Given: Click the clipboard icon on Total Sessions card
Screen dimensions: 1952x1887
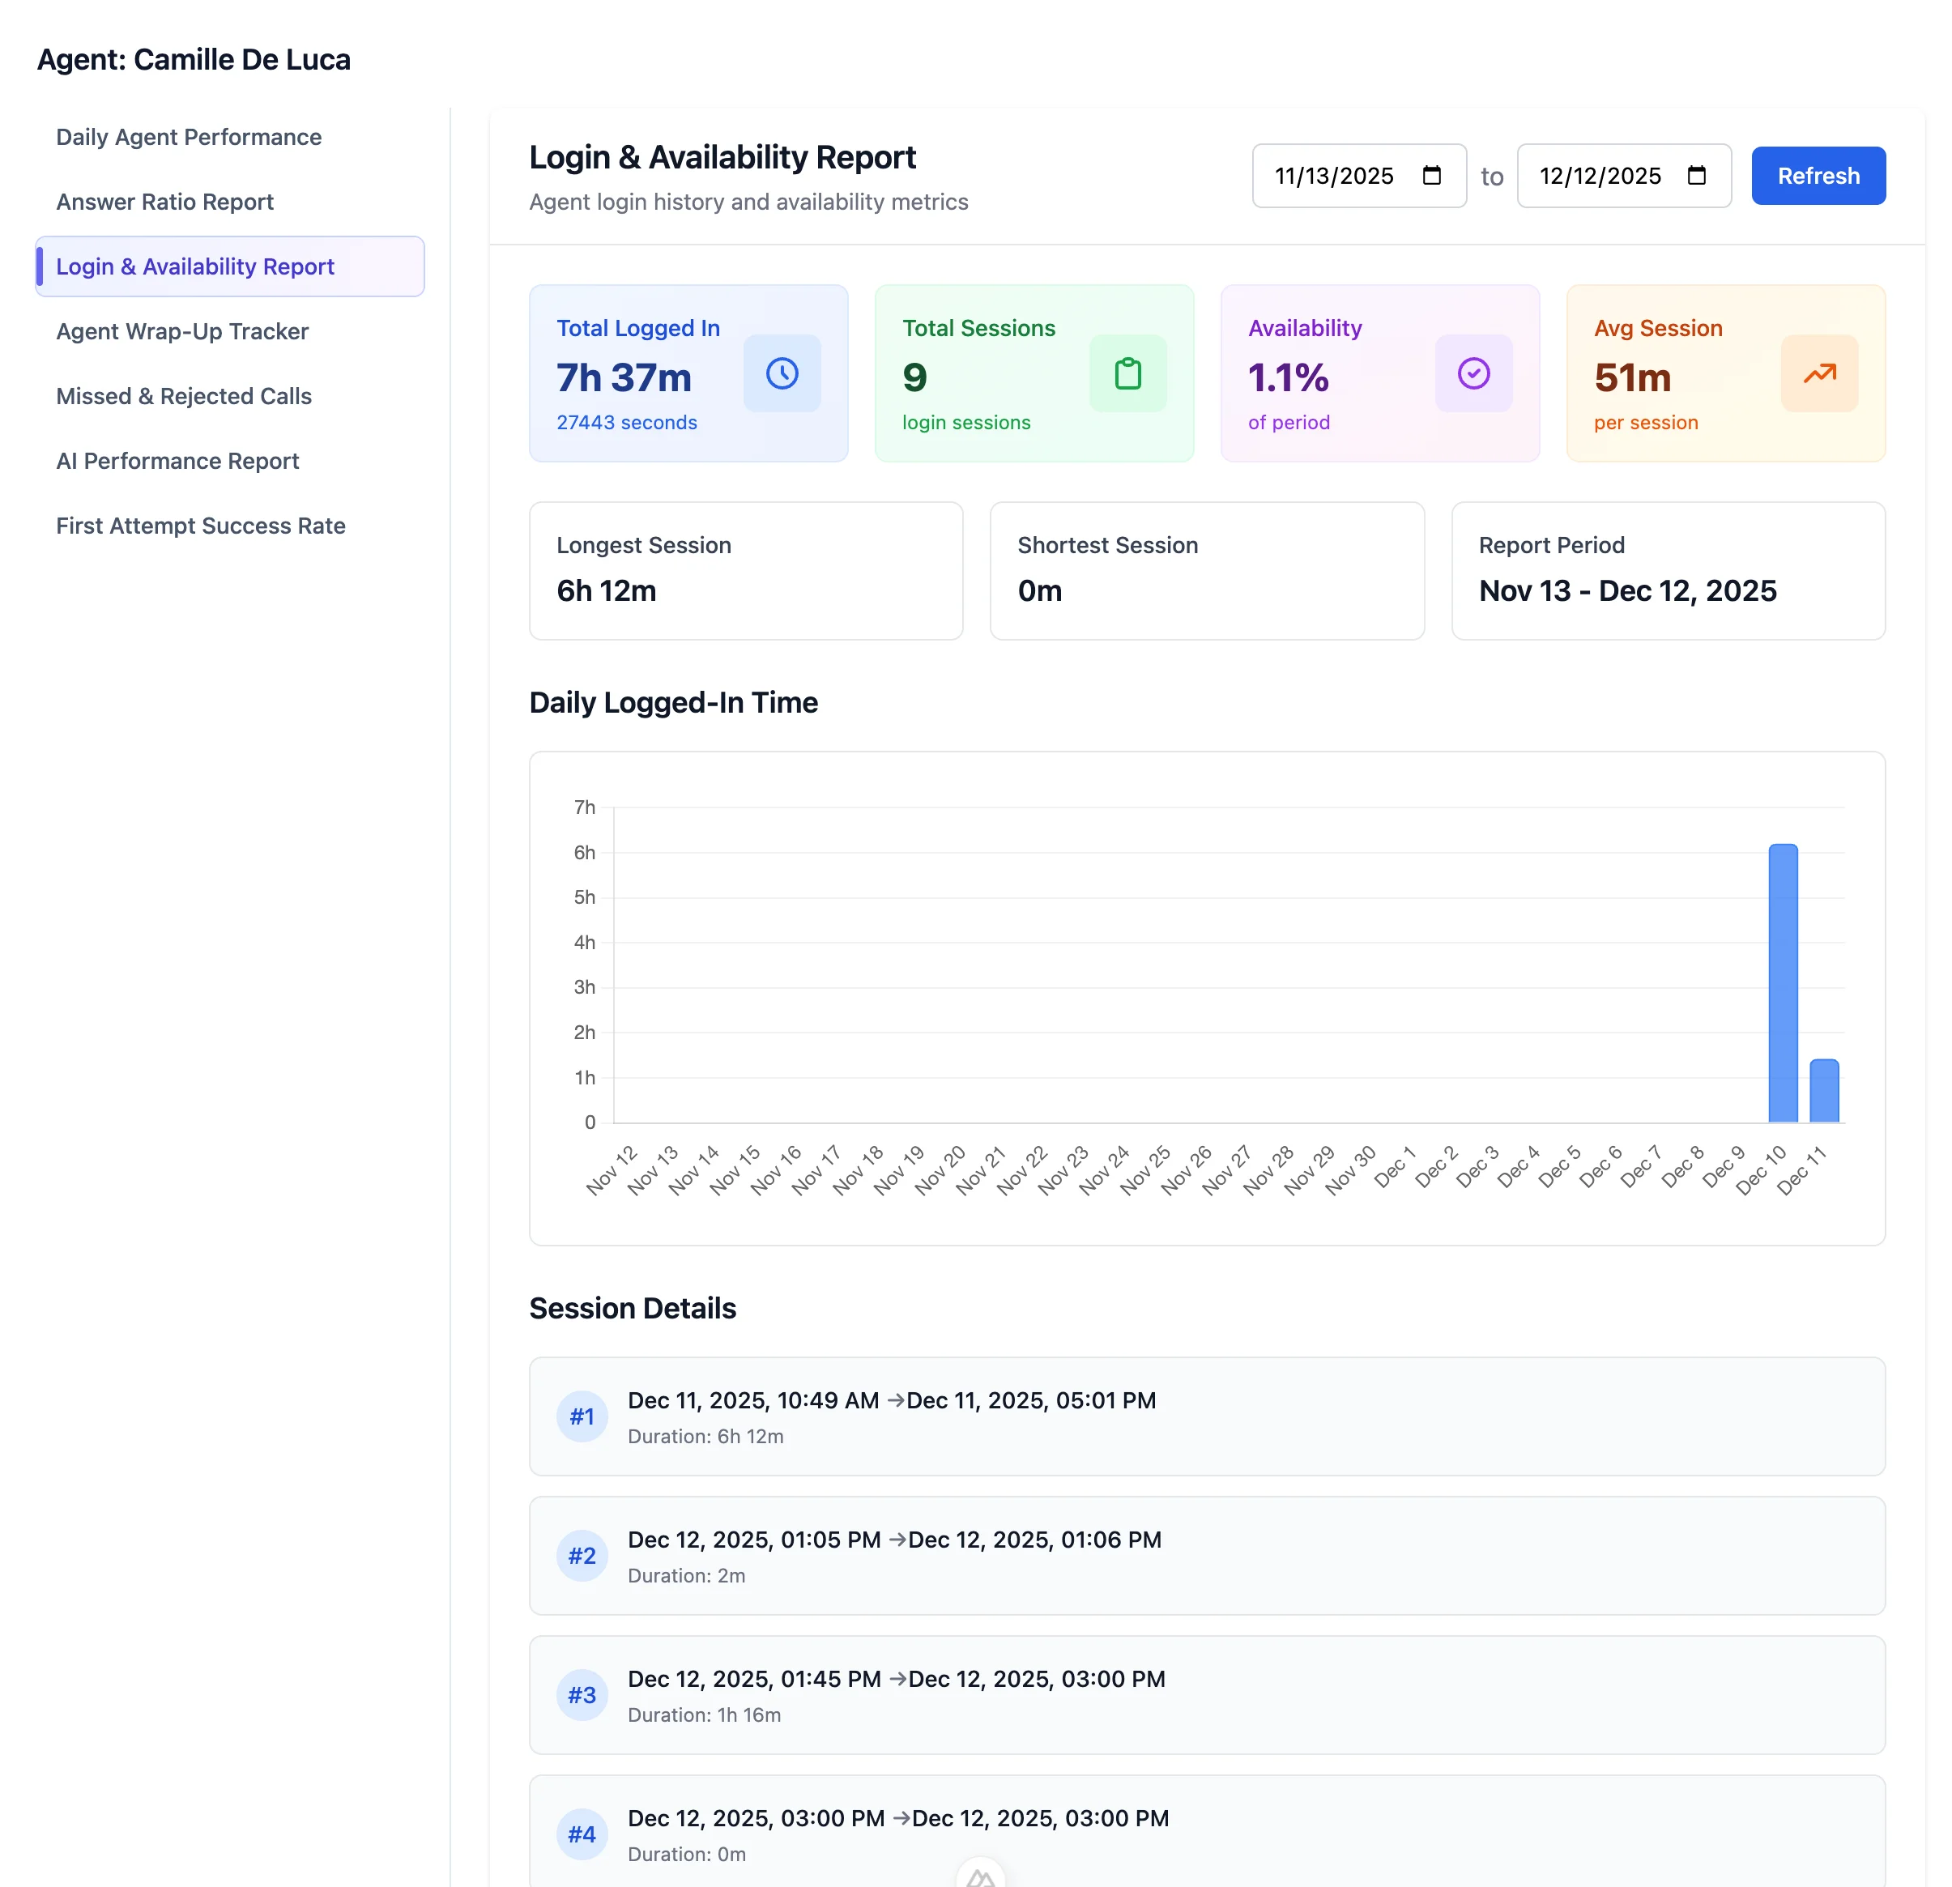Looking at the screenshot, I should tap(1127, 373).
